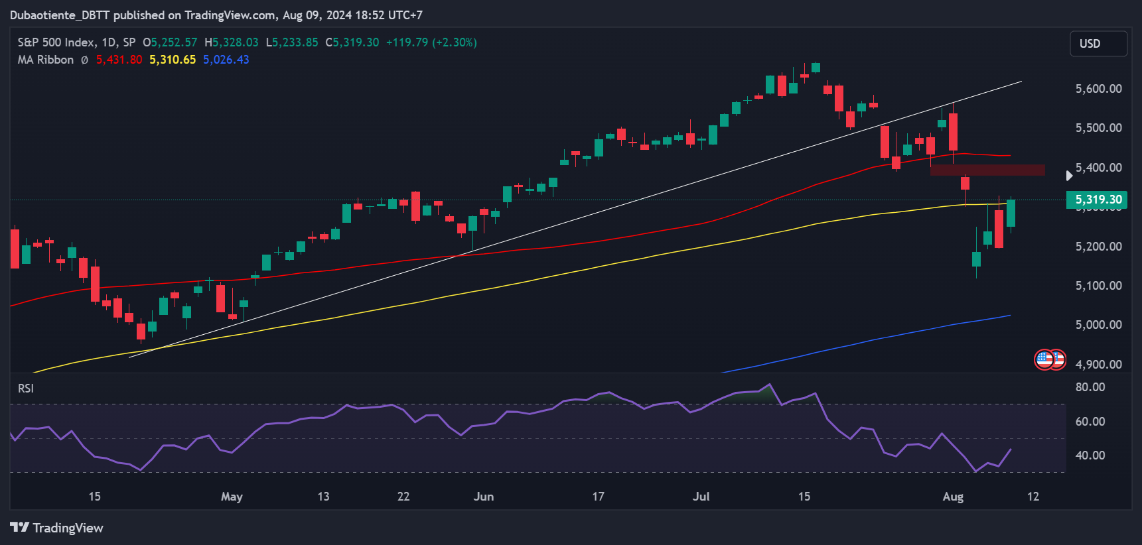Click the low value L5,233.85
This screenshot has height=545, width=1142.
[x=292, y=42]
